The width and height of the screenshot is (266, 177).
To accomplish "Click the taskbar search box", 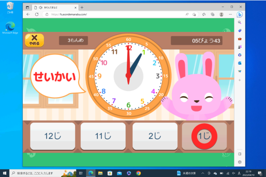I will (41, 173).
